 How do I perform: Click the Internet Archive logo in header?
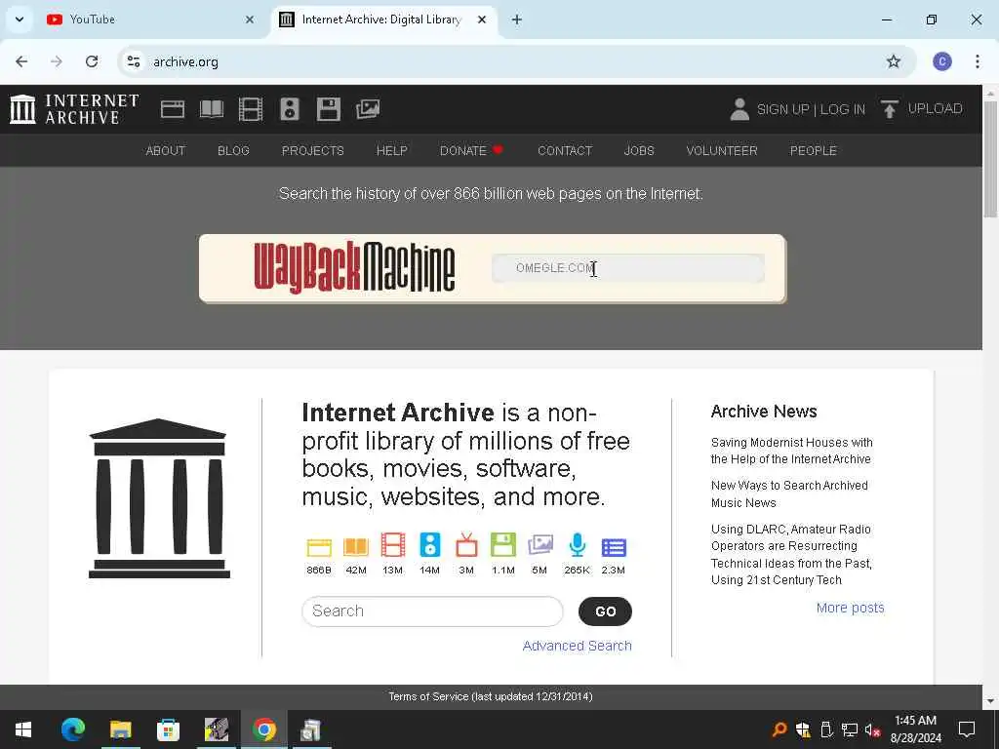pyautogui.click(x=74, y=109)
